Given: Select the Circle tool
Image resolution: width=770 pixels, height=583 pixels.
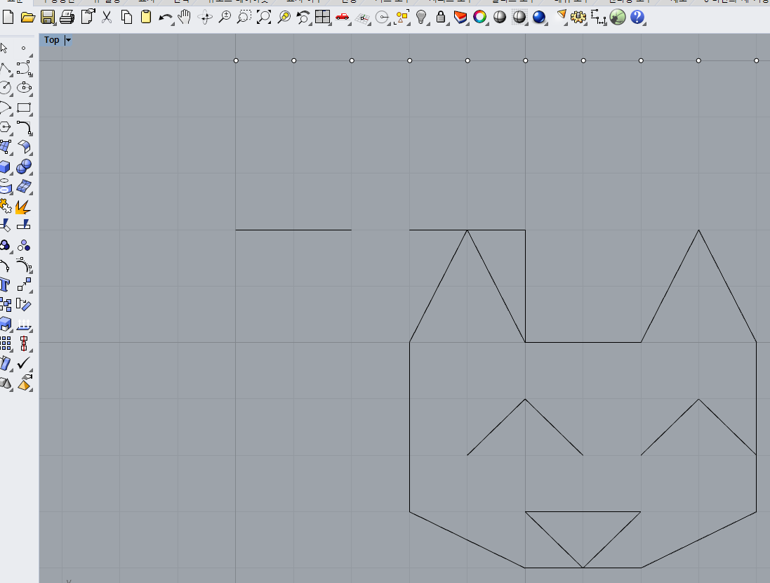Looking at the screenshot, I should (x=5, y=88).
